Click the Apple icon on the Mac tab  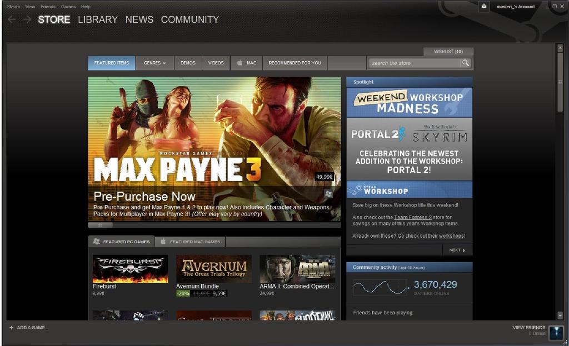point(239,63)
